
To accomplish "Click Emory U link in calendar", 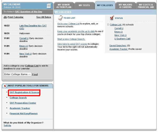I will 24,46.
